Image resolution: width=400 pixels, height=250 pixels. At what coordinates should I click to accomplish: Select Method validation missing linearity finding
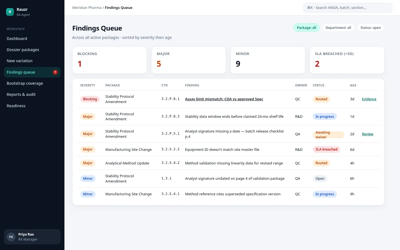click(x=228, y=163)
